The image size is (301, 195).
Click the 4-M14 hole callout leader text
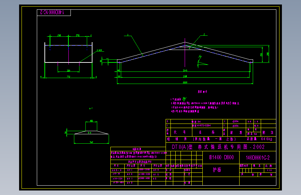(99, 50)
